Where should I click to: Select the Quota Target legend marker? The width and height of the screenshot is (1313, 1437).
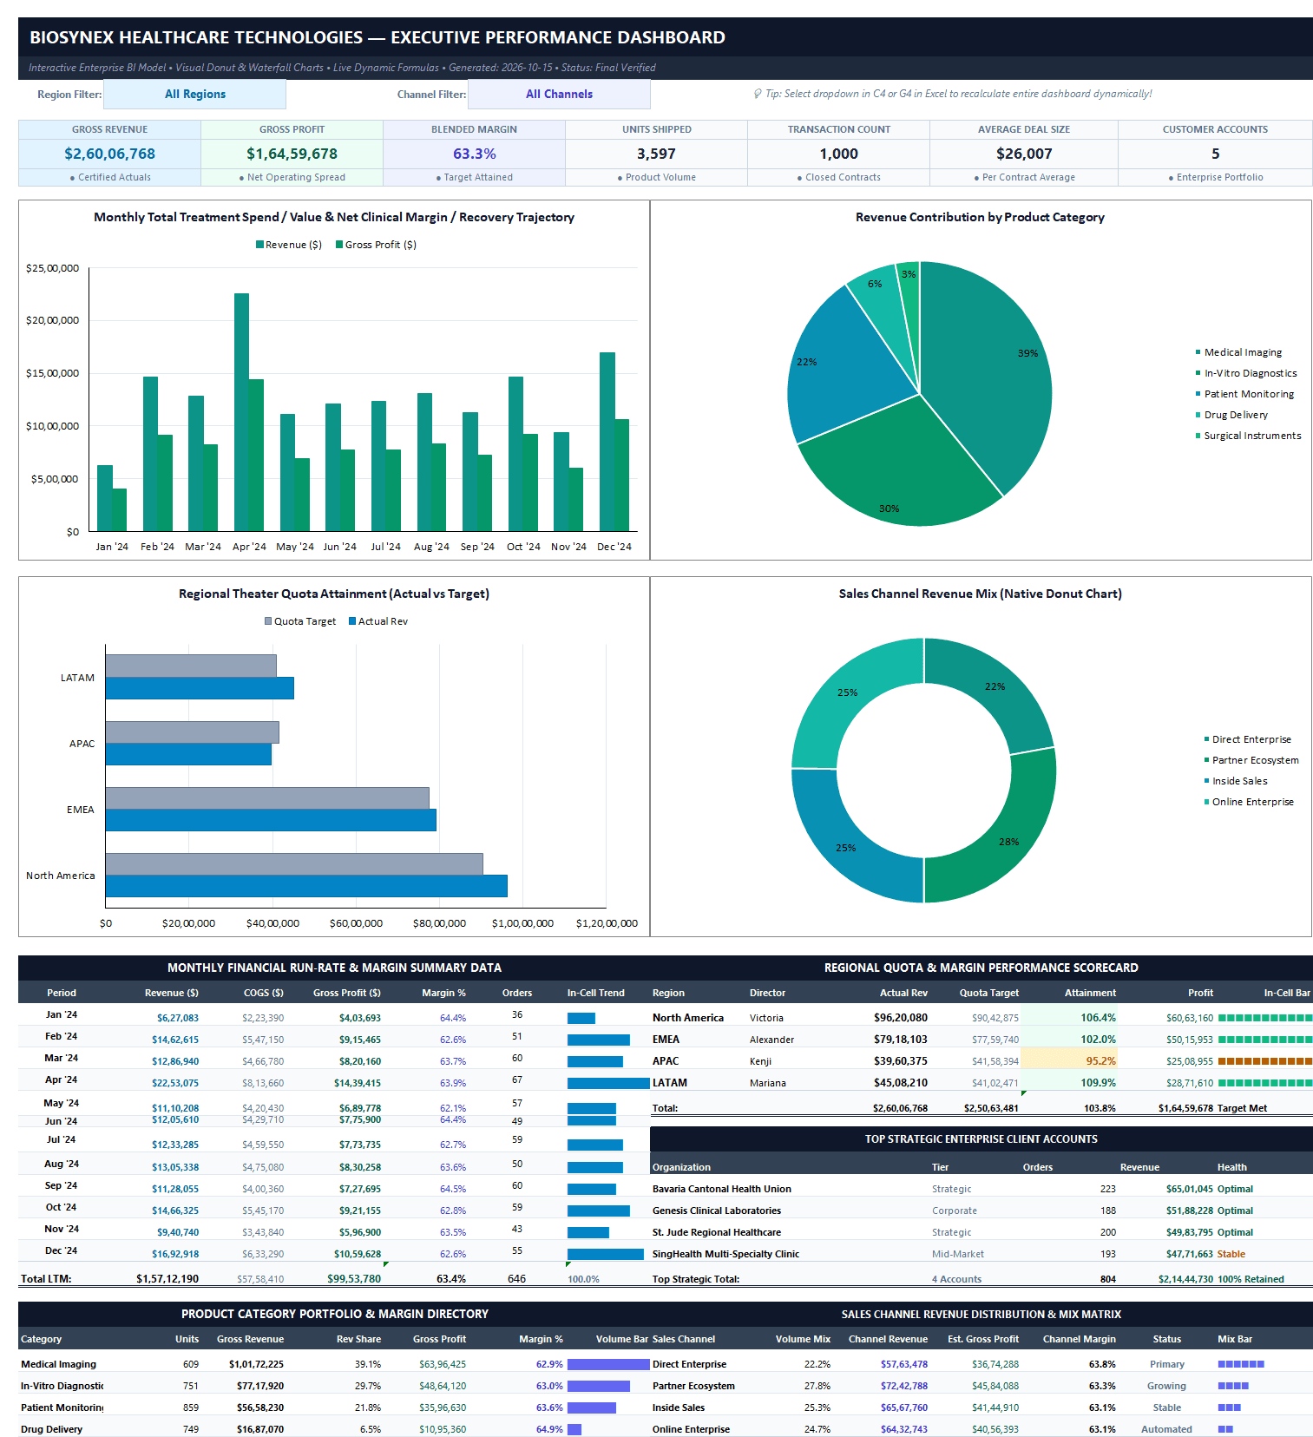[268, 621]
